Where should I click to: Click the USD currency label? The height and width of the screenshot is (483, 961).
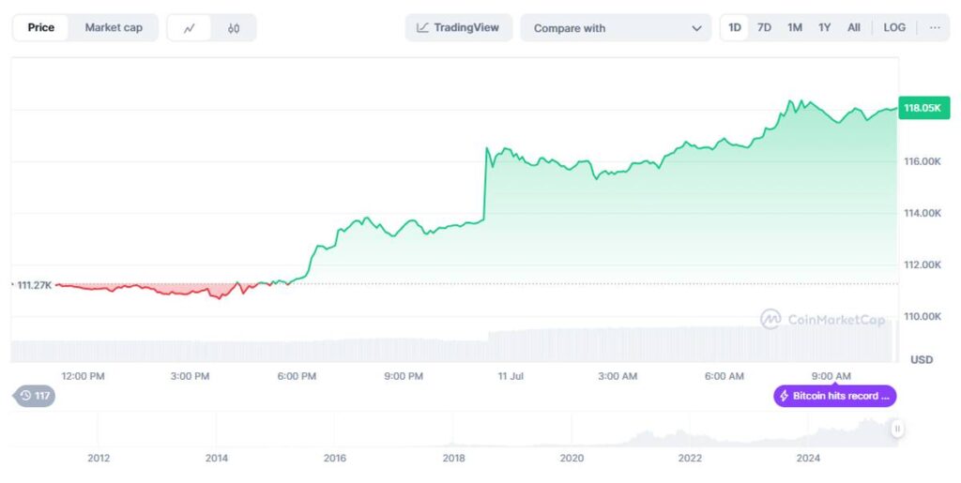(x=922, y=360)
